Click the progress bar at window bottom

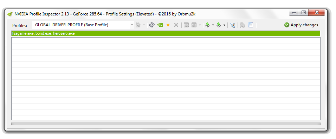(x=166, y=124)
